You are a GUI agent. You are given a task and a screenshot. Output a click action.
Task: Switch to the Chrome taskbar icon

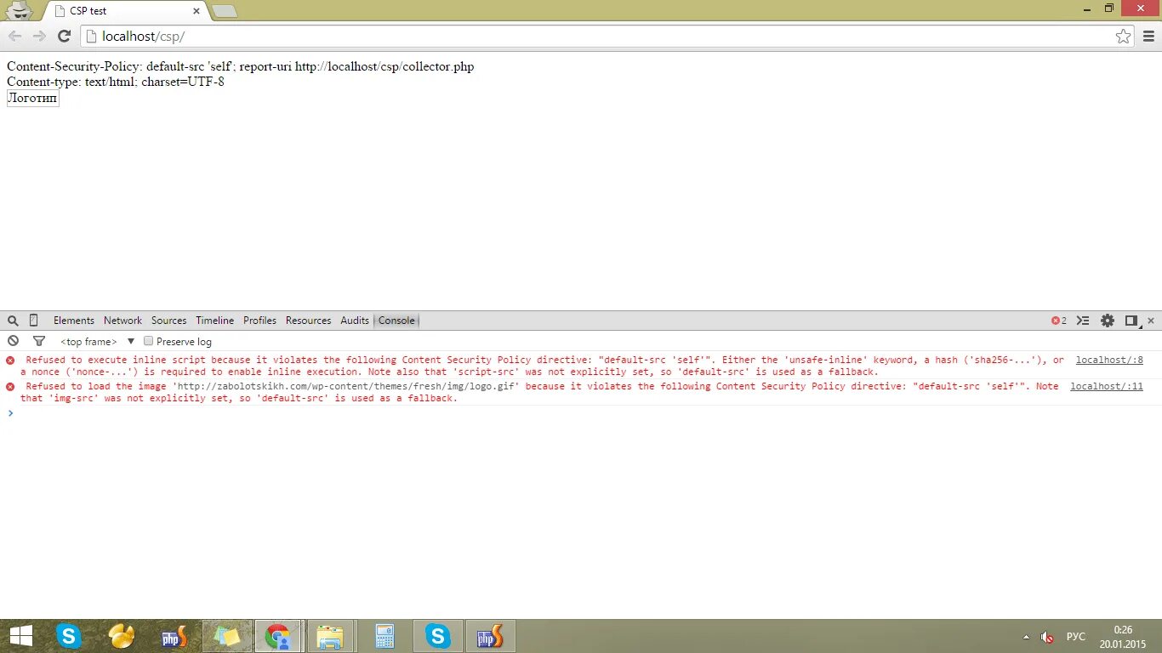[x=278, y=636]
